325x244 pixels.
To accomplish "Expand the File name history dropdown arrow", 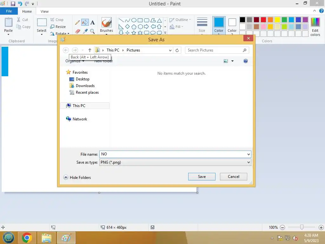I will tap(249, 154).
